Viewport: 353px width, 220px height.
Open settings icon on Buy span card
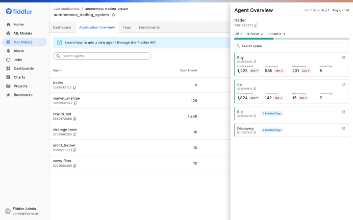click(x=344, y=58)
